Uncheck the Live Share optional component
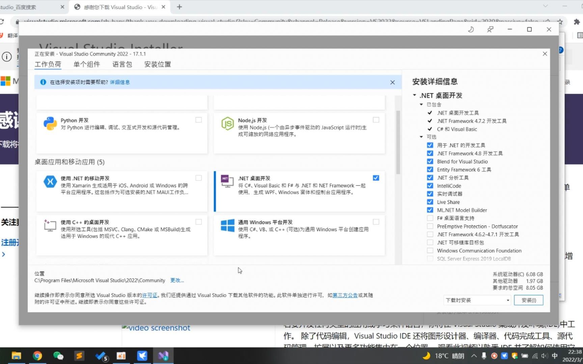 tap(430, 202)
